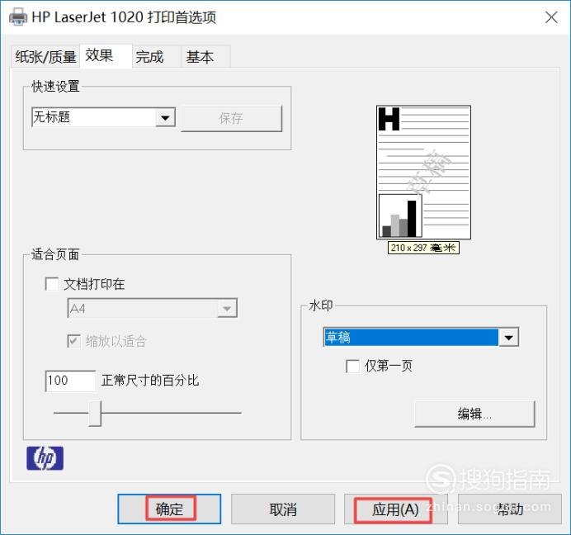The width and height of the screenshot is (571, 535).
Task: Check the 仅第一页 checkbox
Action: [352, 366]
